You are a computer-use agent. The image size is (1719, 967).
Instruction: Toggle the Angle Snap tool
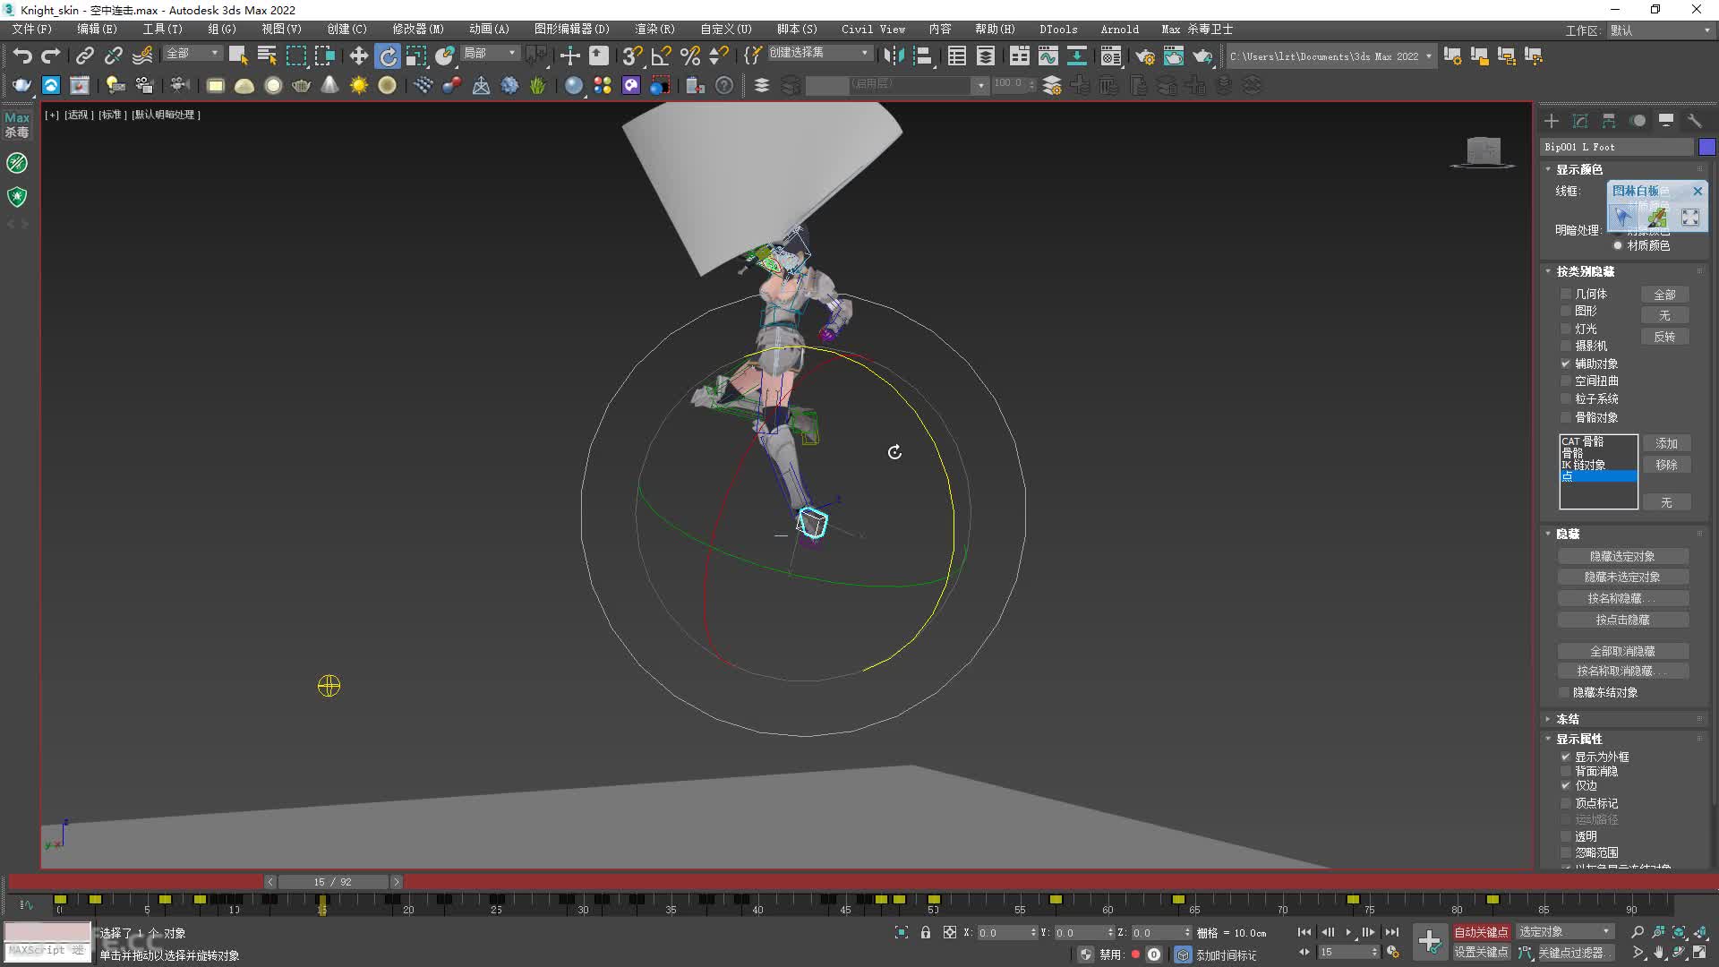[x=661, y=56]
